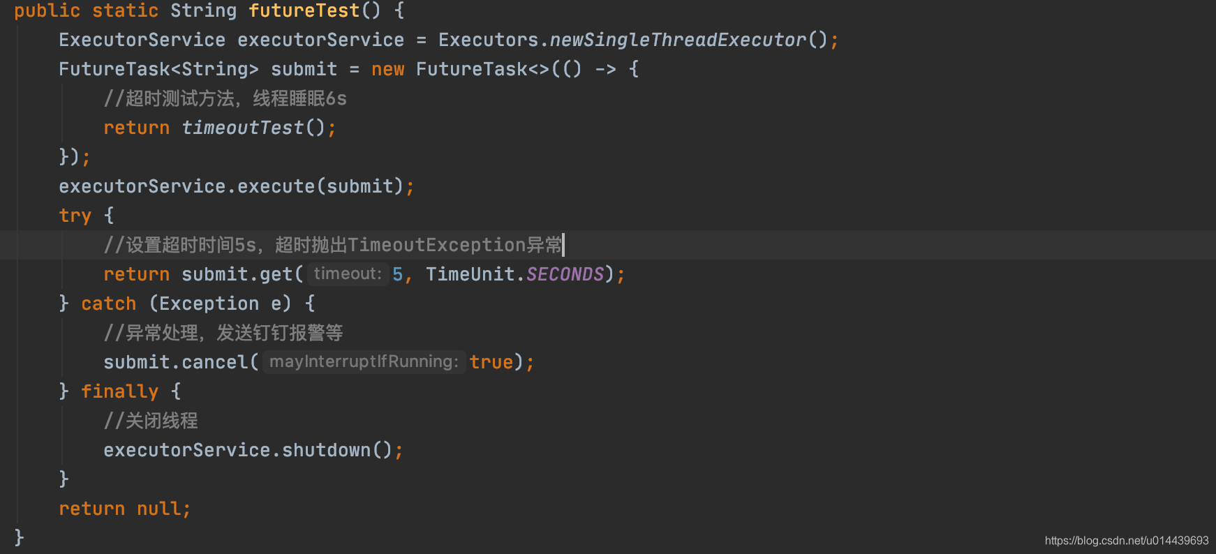1216x554 pixels.
Task: Click the timeout: parameter hint
Action: coord(348,274)
